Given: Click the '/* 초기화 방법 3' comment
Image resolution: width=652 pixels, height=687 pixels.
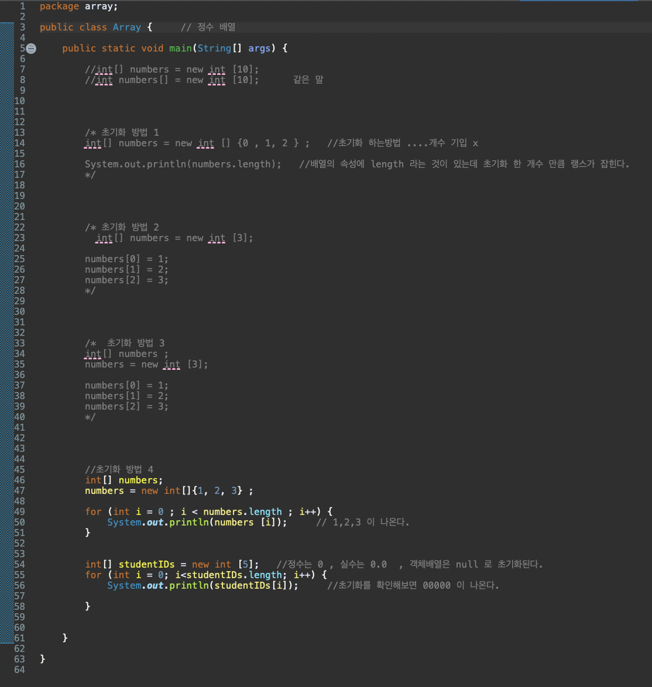Looking at the screenshot, I should pyautogui.click(x=125, y=343).
